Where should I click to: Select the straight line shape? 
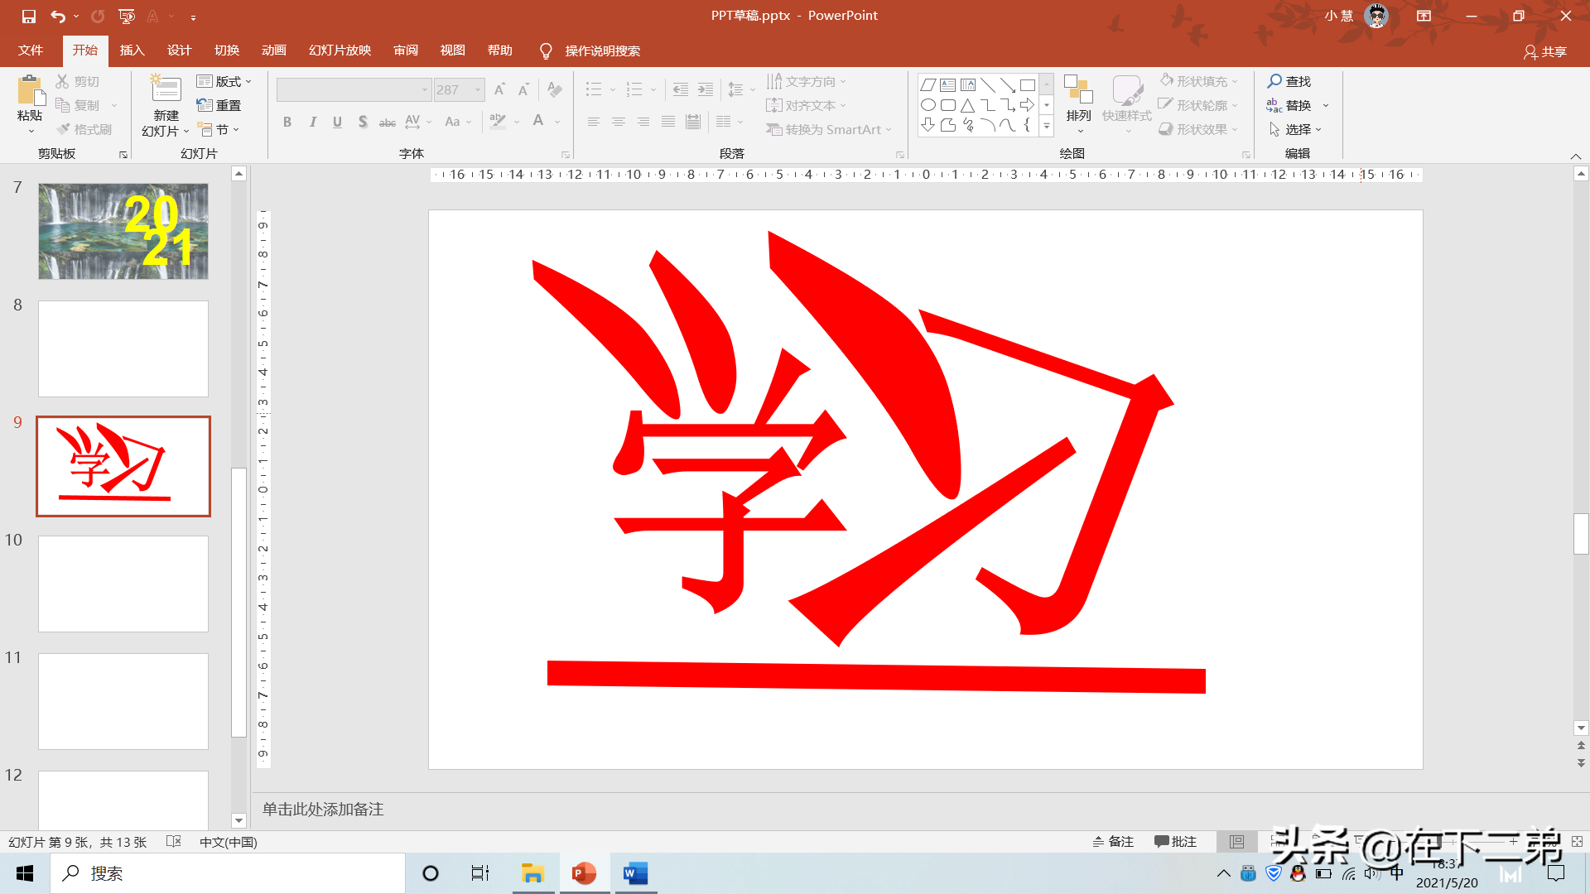[988, 85]
